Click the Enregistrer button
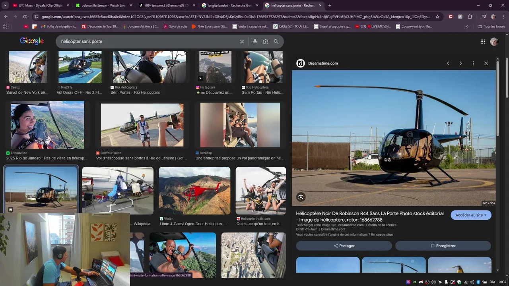 (443, 246)
